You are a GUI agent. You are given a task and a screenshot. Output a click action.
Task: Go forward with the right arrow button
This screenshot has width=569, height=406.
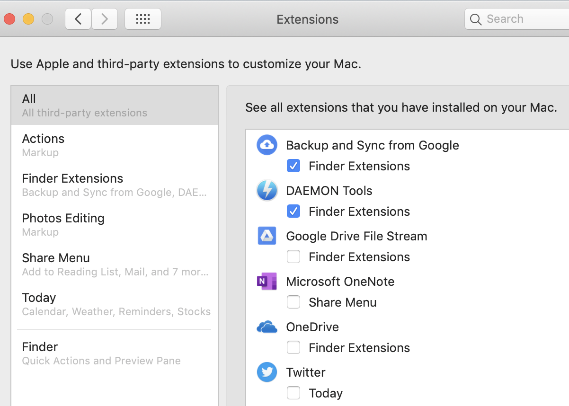[105, 19]
